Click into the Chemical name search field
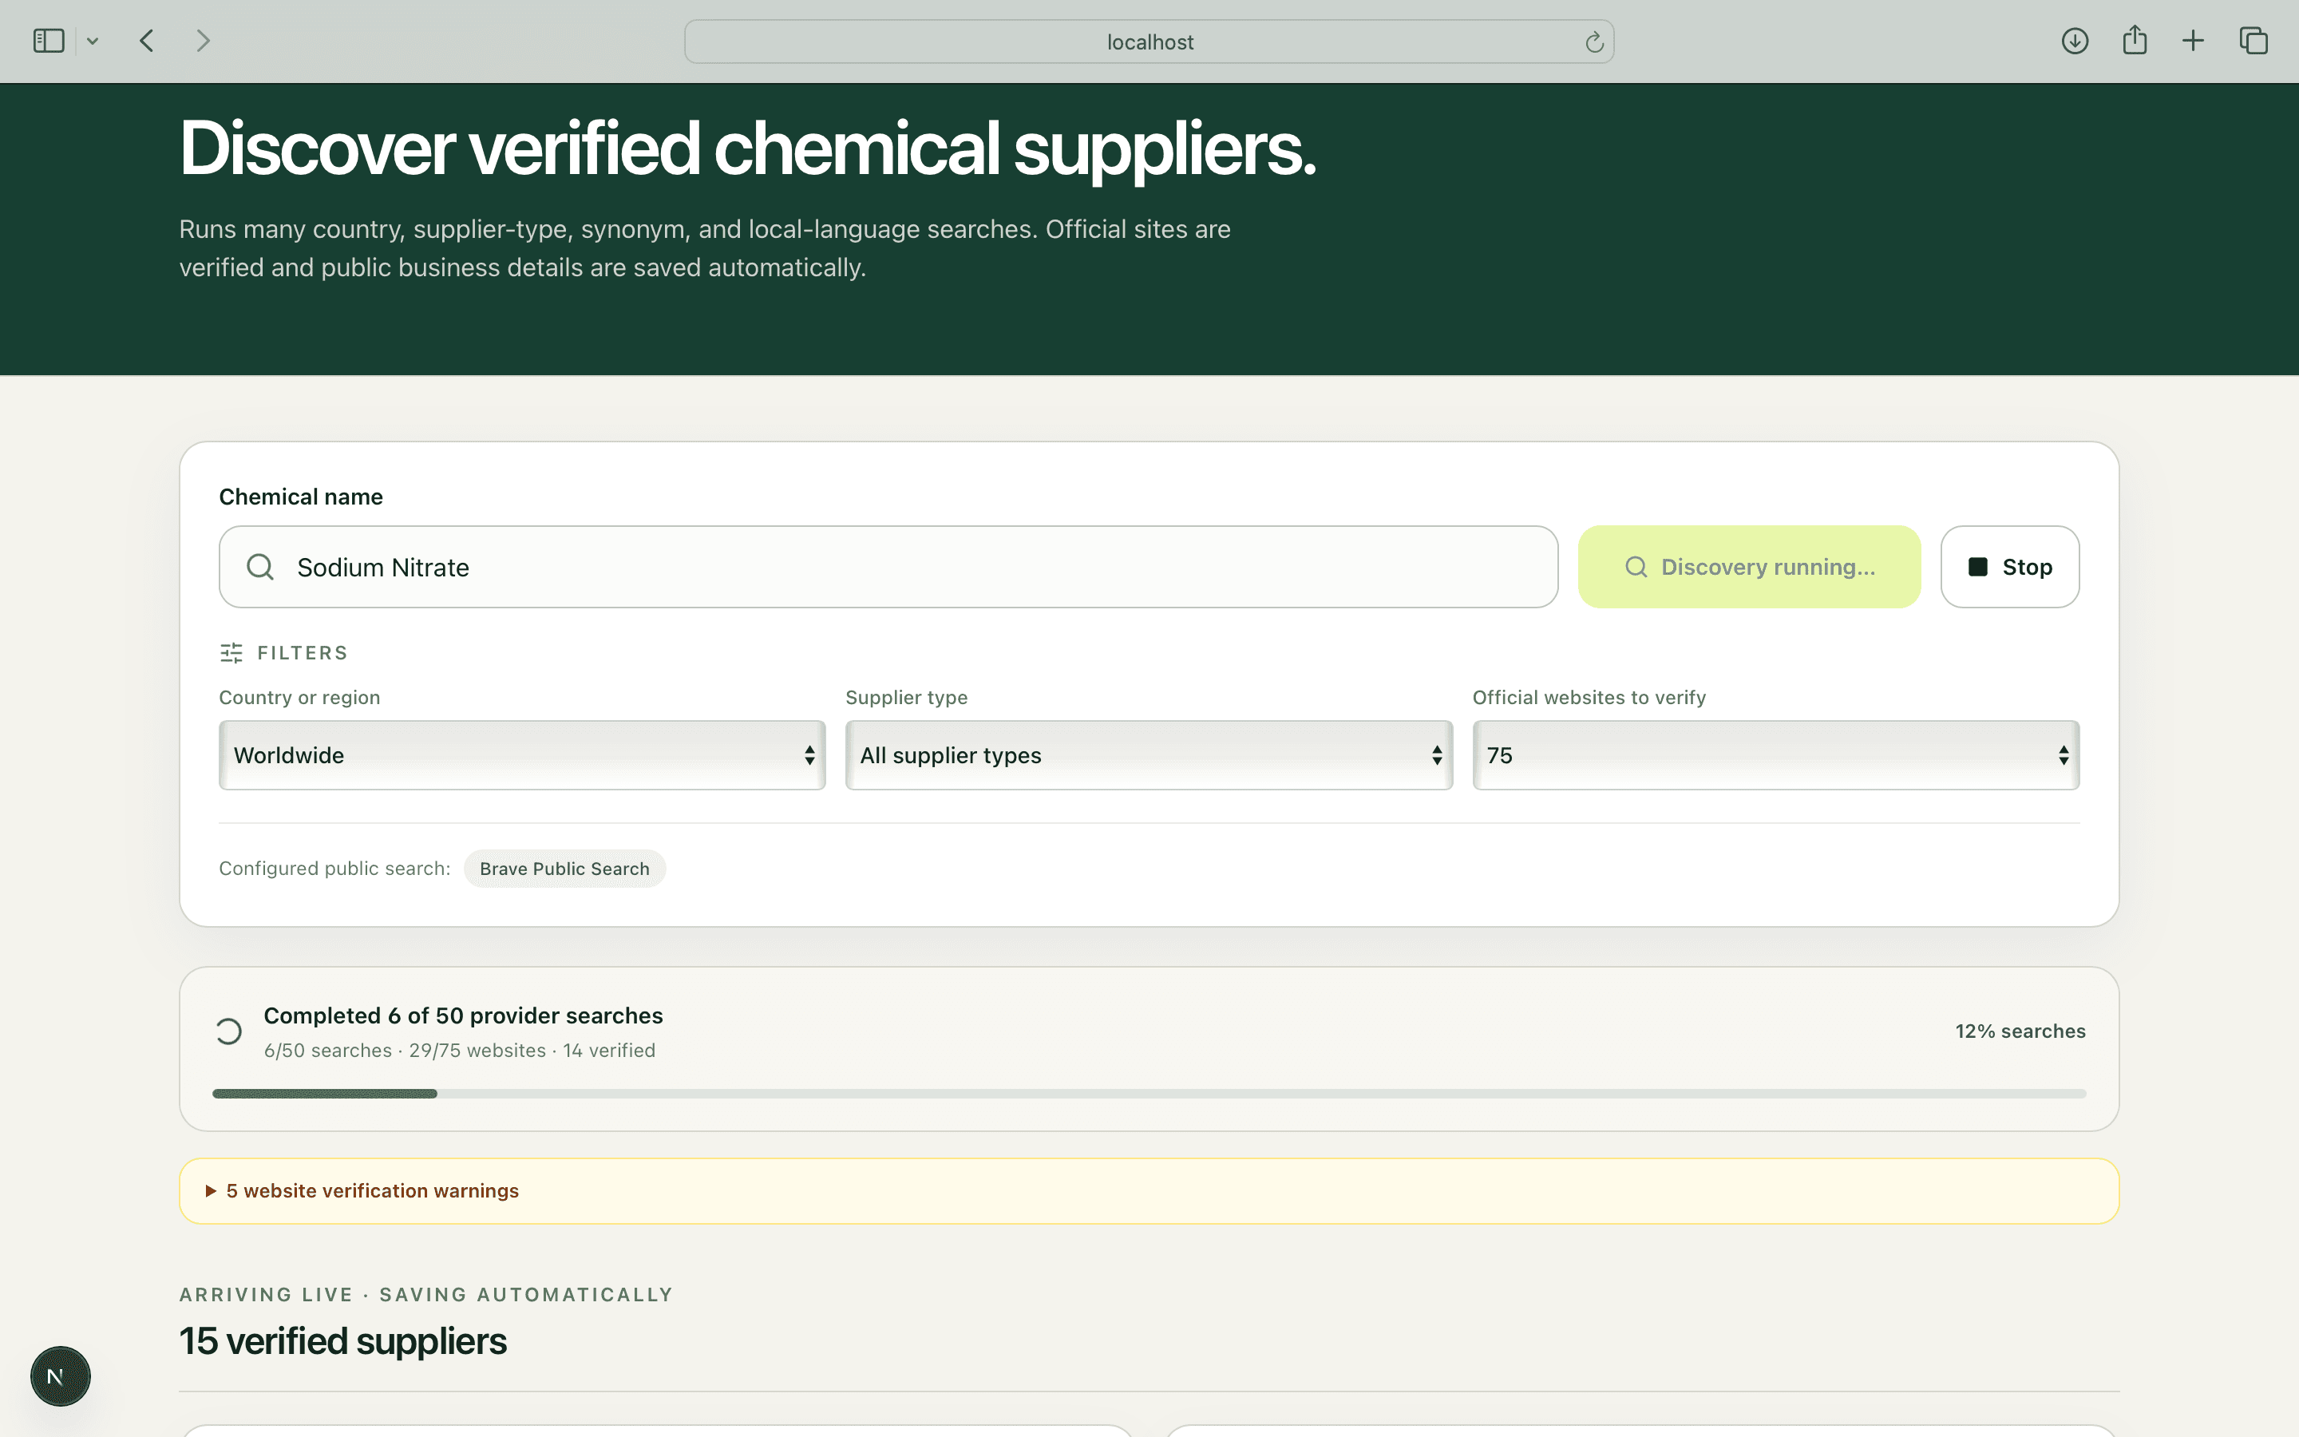 888,567
